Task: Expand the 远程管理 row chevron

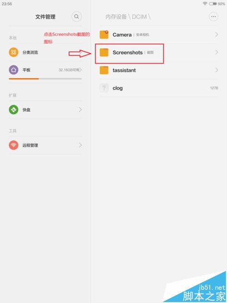Action: (x=80, y=145)
